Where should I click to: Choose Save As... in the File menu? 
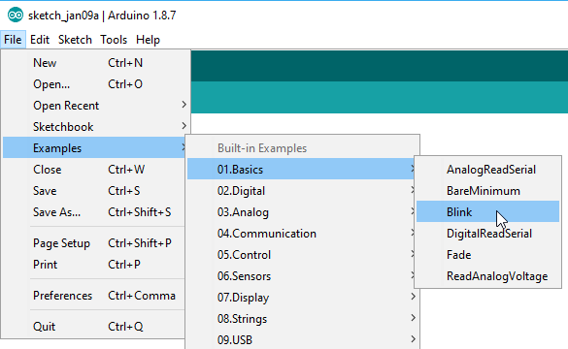94,212
